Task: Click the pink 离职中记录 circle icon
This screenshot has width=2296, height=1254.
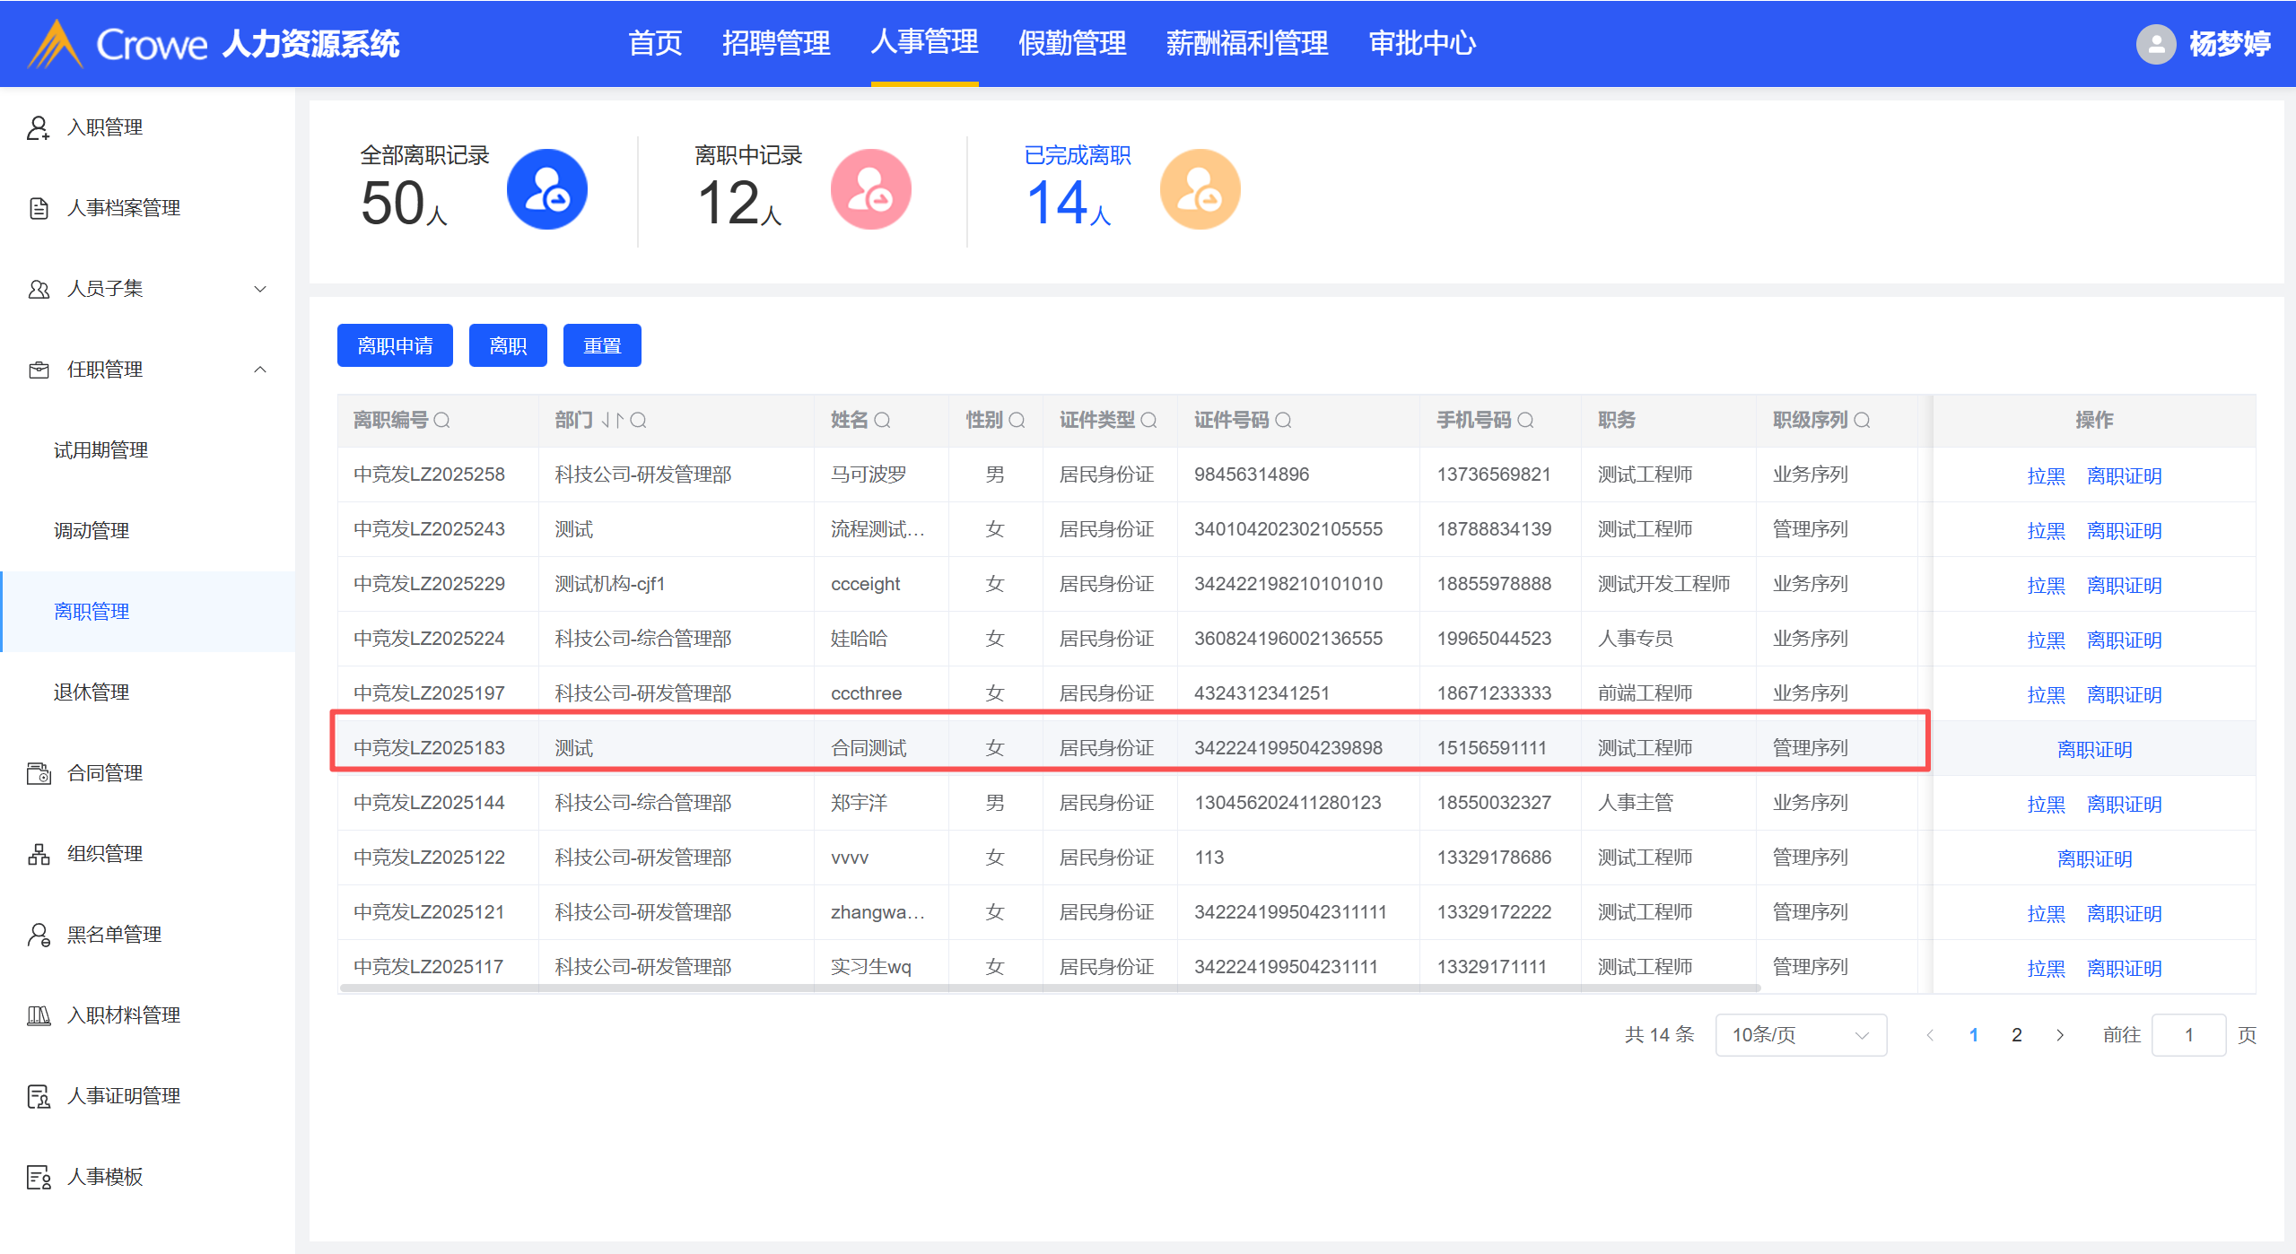Action: point(870,189)
